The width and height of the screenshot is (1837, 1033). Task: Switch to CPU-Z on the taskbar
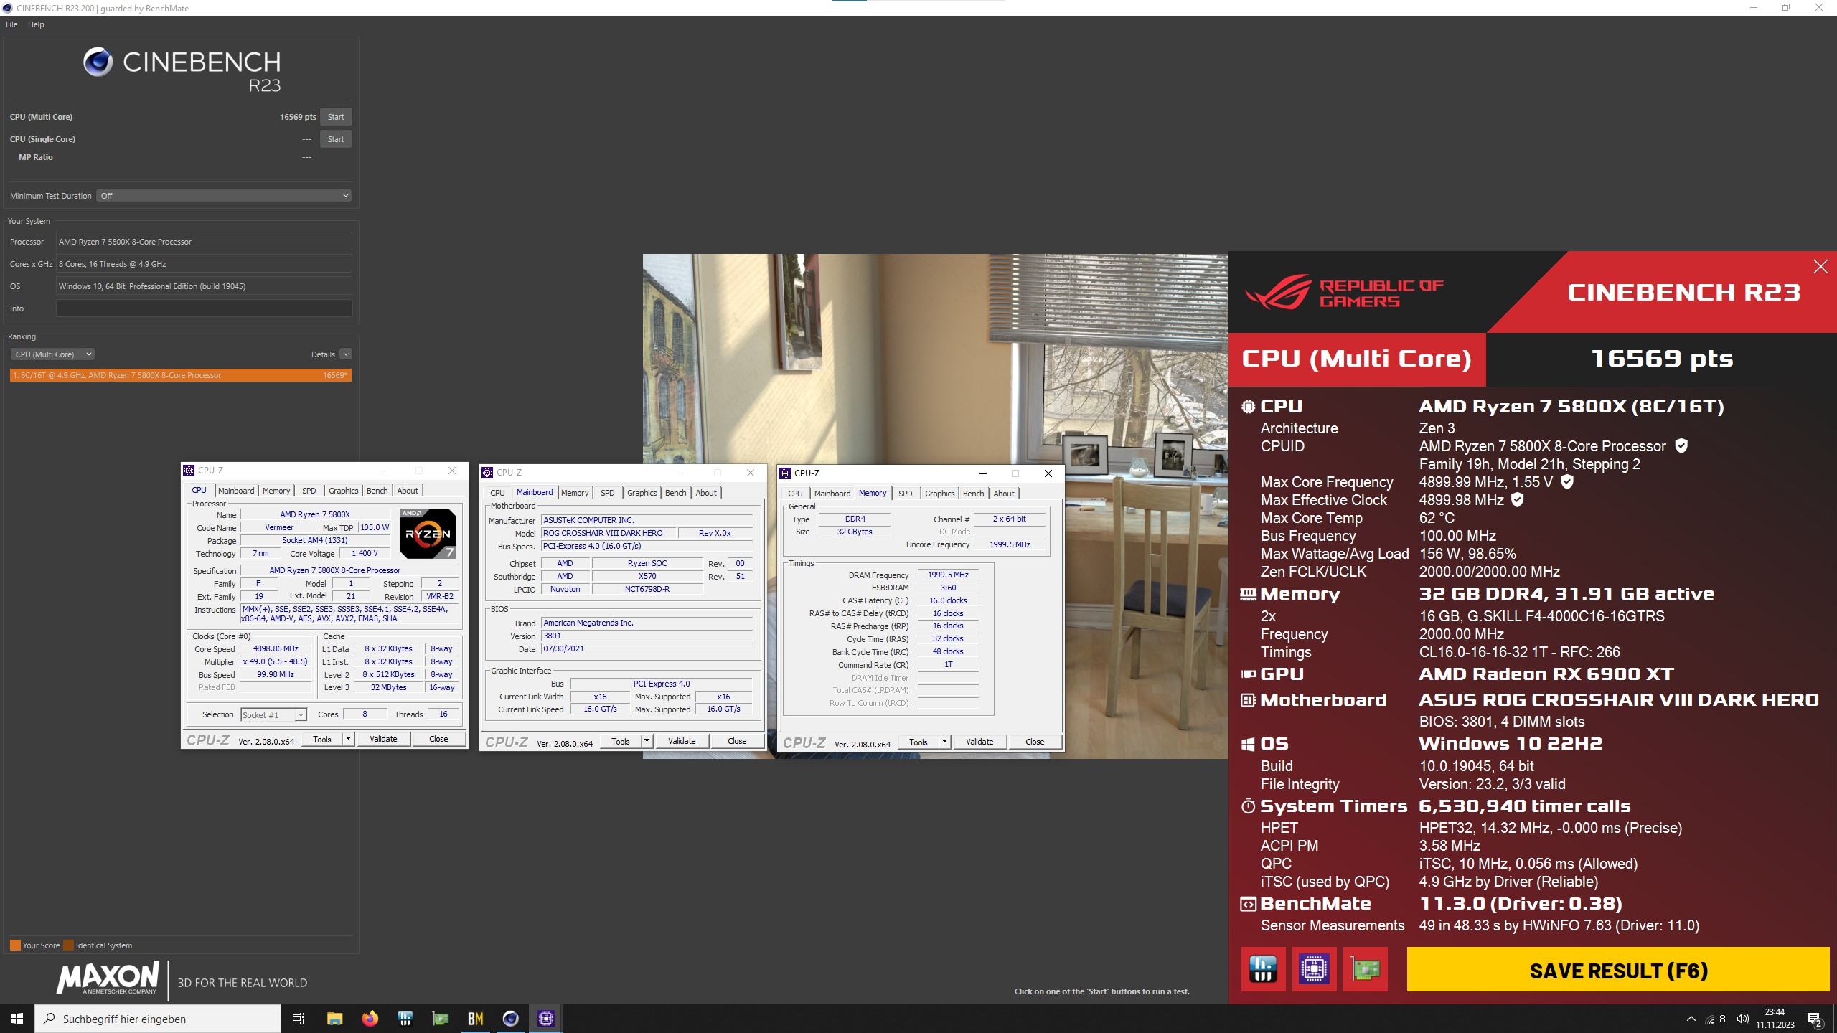(x=545, y=1019)
